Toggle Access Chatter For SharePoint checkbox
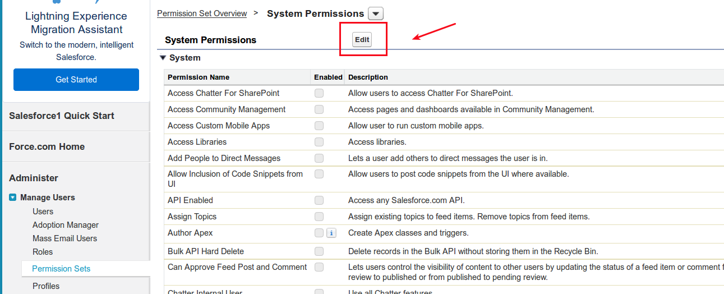The height and width of the screenshot is (294, 724). coord(319,93)
